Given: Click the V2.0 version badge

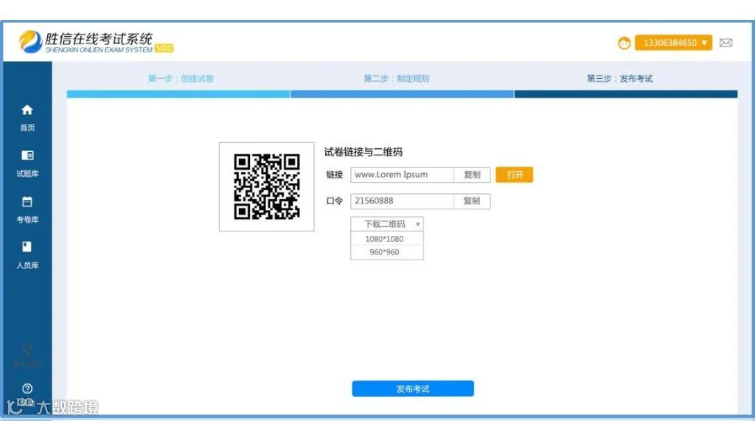Looking at the screenshot, I should 164,48.
